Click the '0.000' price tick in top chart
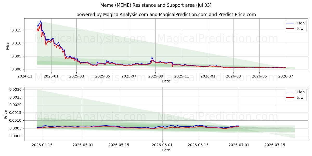The image size is (312, 156). tap(17, 69)
